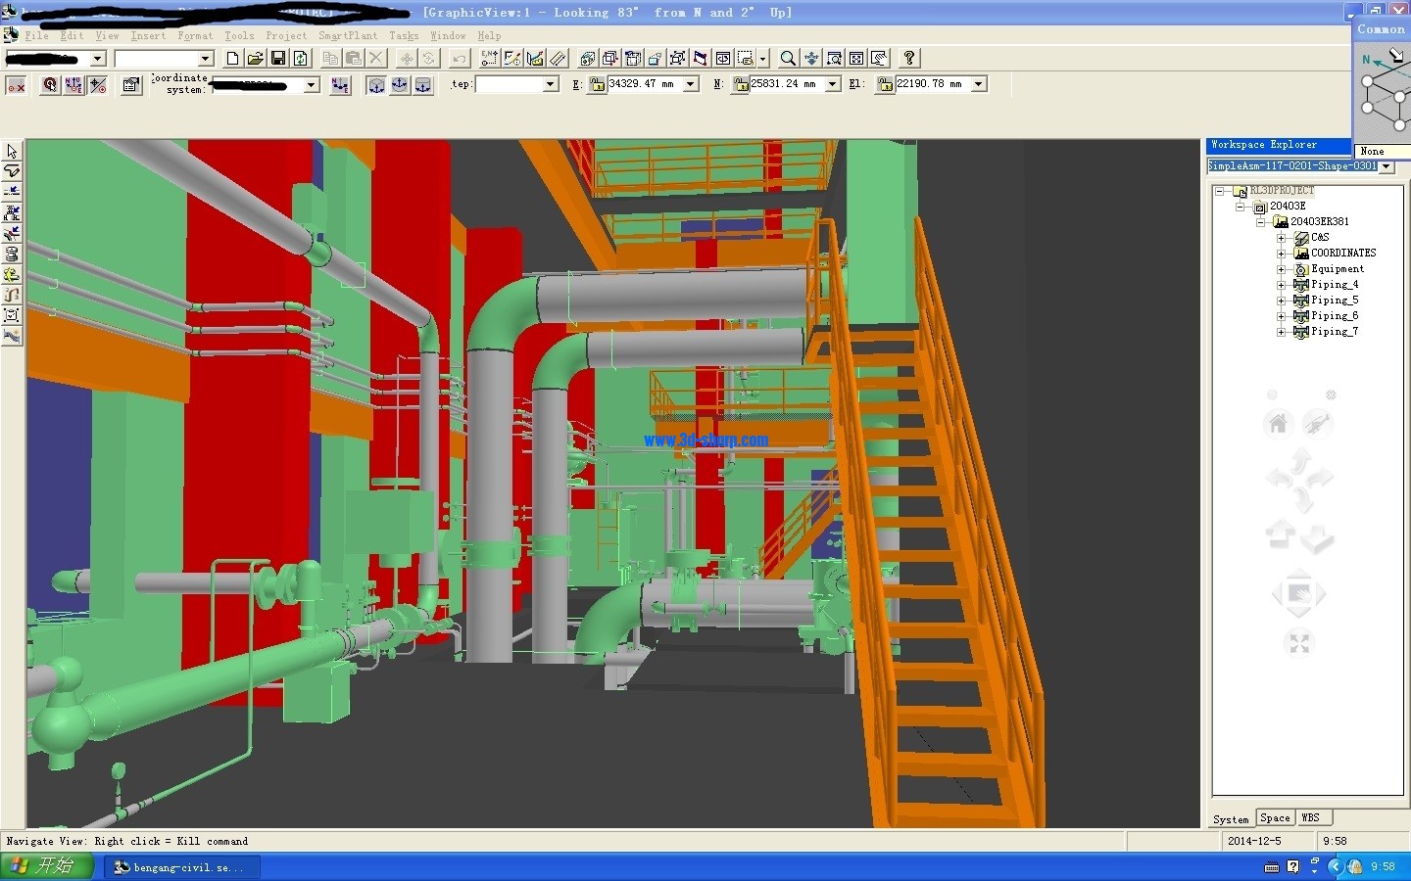Image resolution: width=1411 pixels, height=881 pixels.
Task: Open the SmartPlant menu
Action: [348, 36]
